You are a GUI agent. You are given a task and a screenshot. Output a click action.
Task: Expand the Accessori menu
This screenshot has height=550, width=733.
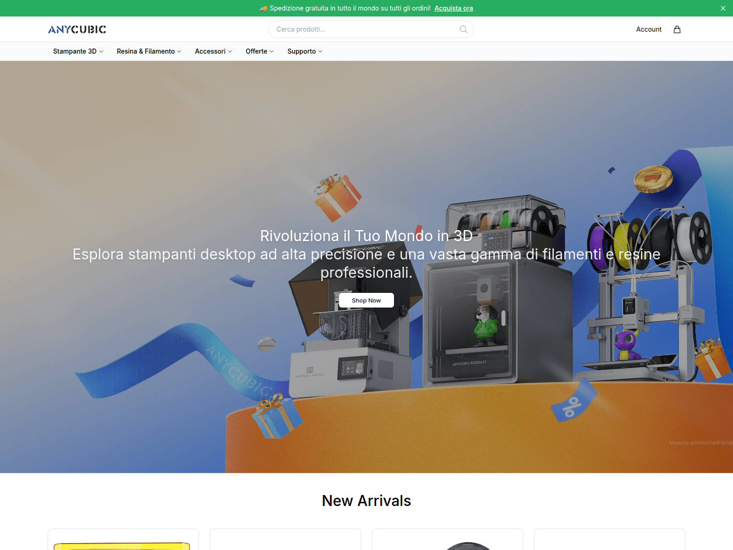point(213,51)
